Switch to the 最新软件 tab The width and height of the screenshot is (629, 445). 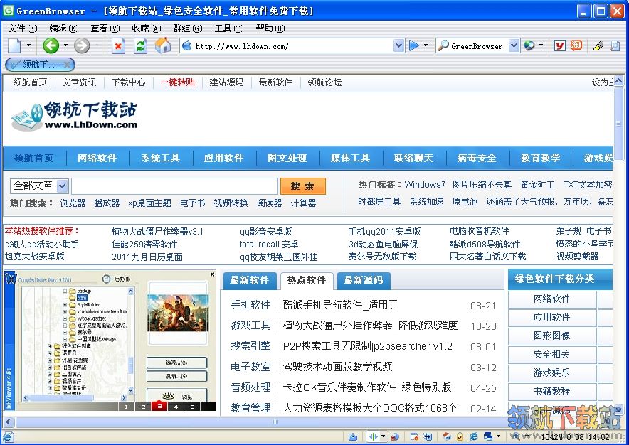coord(249,280)
